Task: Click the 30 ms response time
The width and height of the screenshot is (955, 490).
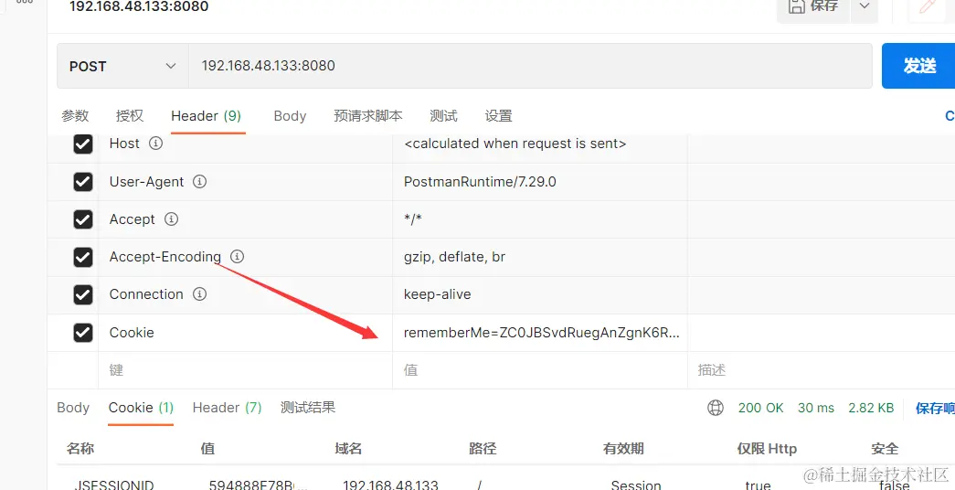Action: (817, 408)
